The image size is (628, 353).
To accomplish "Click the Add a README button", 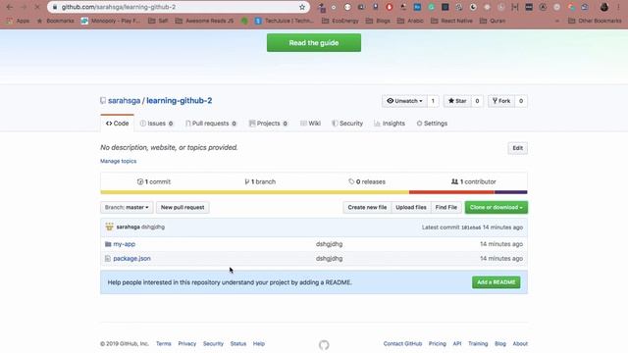I will [x=496, y=282].
